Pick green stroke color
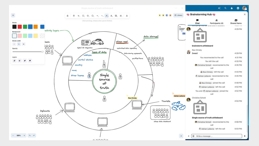 [x=25, y=27]
